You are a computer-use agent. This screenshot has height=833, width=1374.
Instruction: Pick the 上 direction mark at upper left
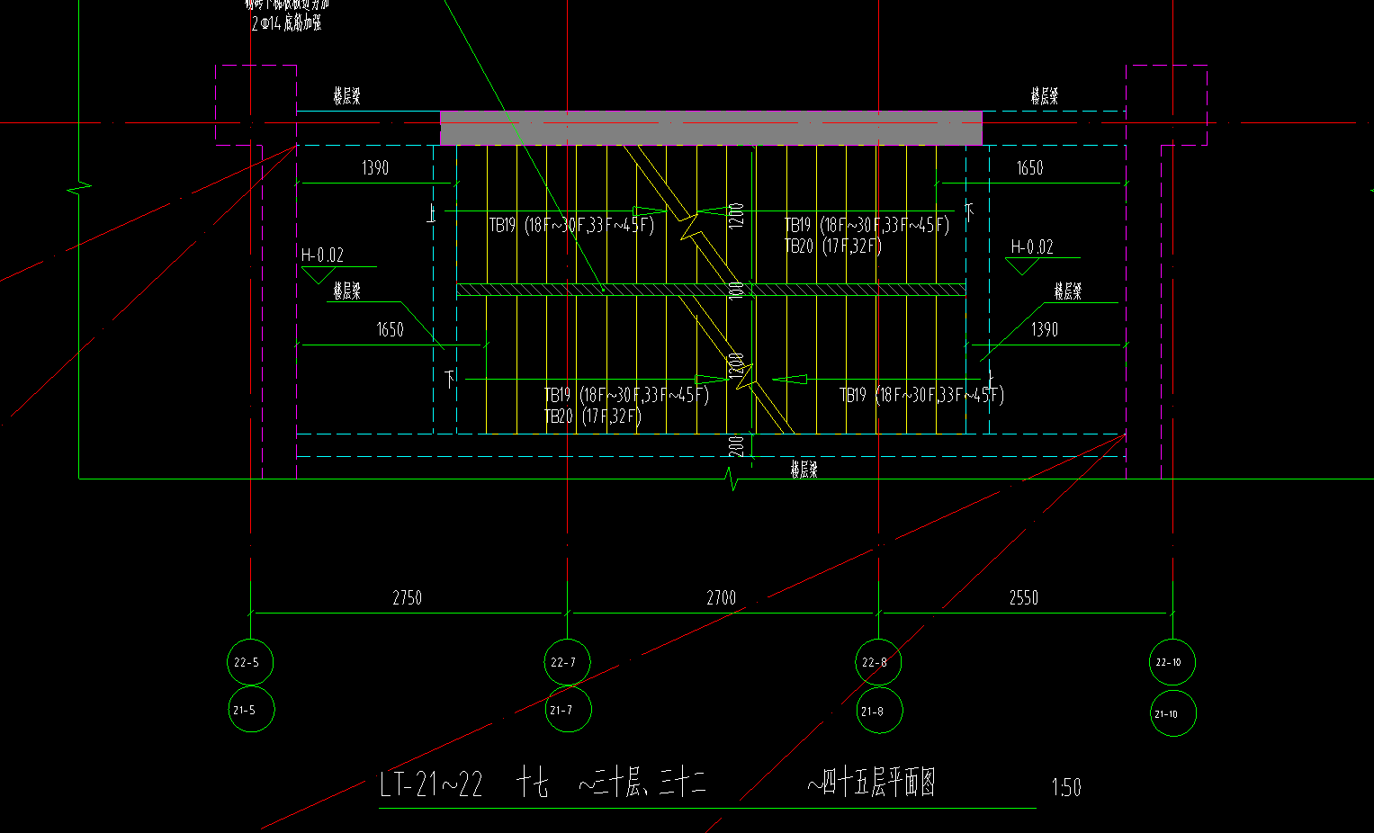point(433,213)
